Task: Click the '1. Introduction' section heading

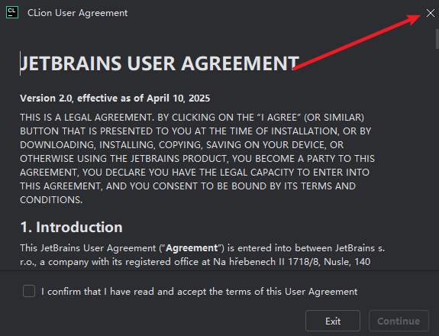Action: pos(72,227)
